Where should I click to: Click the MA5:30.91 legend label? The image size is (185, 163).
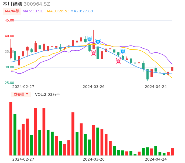pos(33,11)
